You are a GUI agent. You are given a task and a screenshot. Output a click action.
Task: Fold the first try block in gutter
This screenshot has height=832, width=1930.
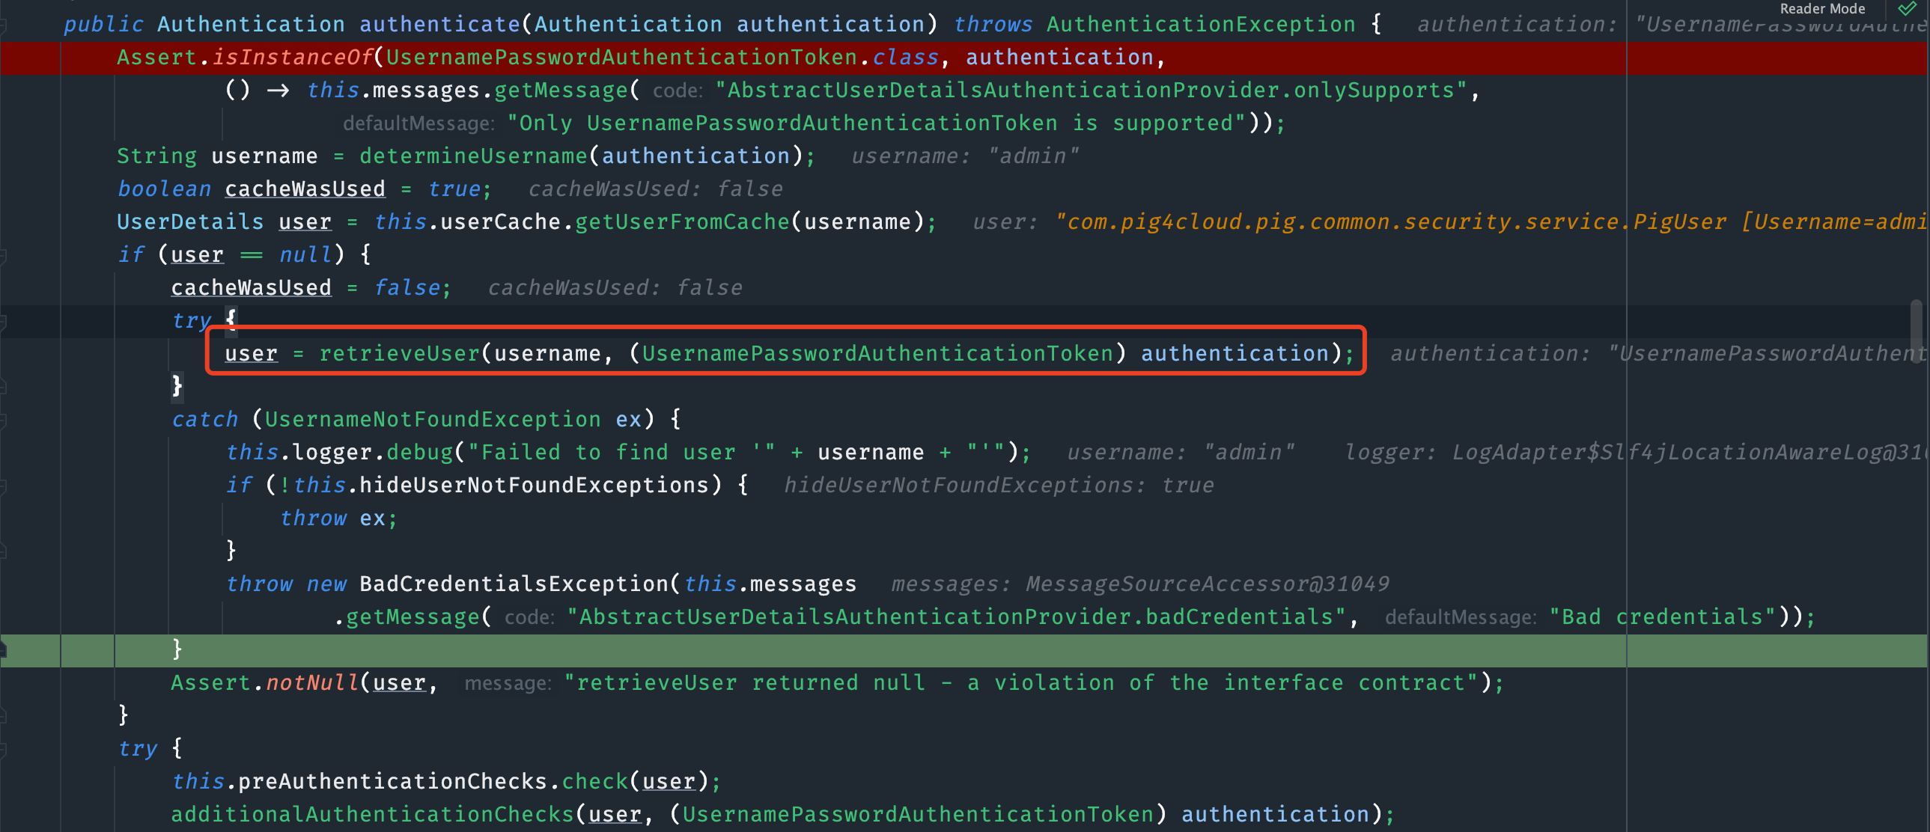click(3, 322)
